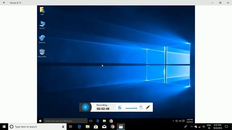Pause the recording with the blue pause button
The width and height of the screenshot is (232, 130).
(86, 107)
